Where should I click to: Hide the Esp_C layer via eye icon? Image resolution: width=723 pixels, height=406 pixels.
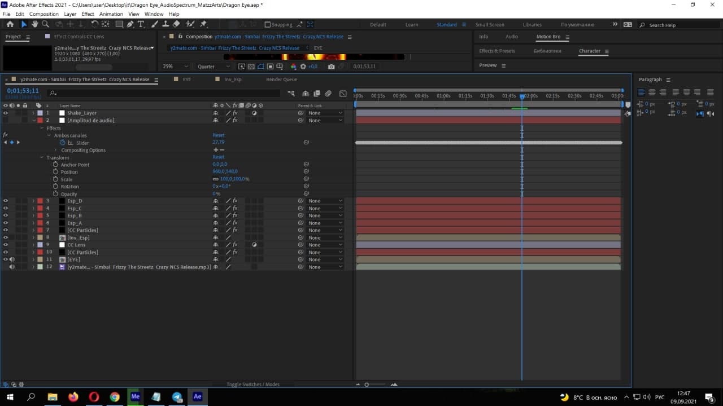tap(6, 208)
